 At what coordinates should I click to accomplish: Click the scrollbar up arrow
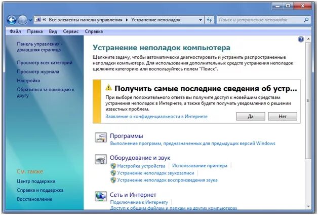coord(308,39)
